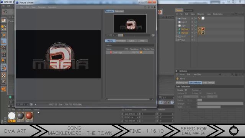Select the Snap Settings tab

tap(208, 83)
